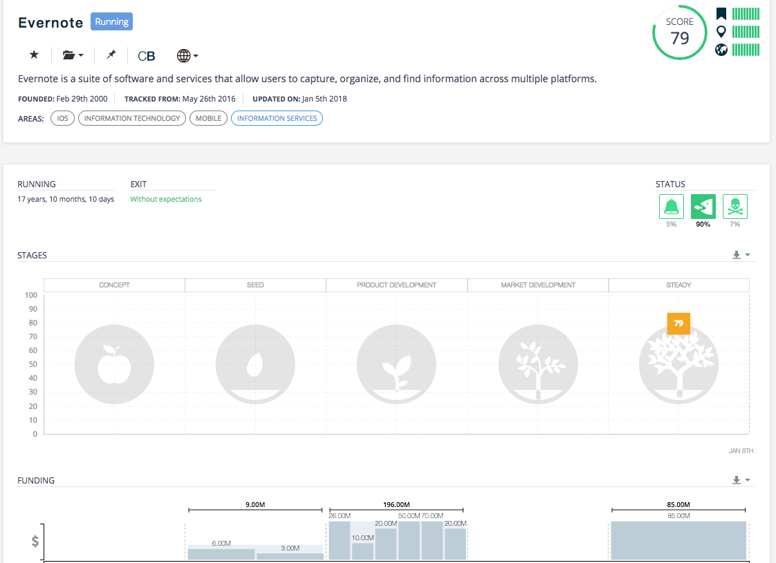Click the skull status icon at 7%

click(x=735, y=206)
